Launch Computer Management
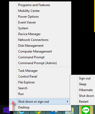The height and width of the screenshot is (114, 95). coord(35,51)
